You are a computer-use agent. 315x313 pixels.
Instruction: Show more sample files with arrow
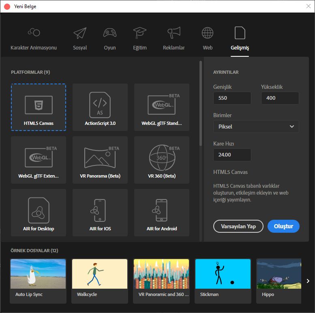[308, 281]
